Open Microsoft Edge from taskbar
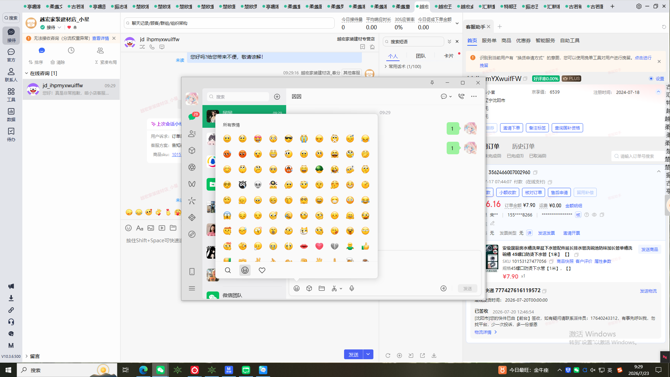670x377 pixels. 143,370
